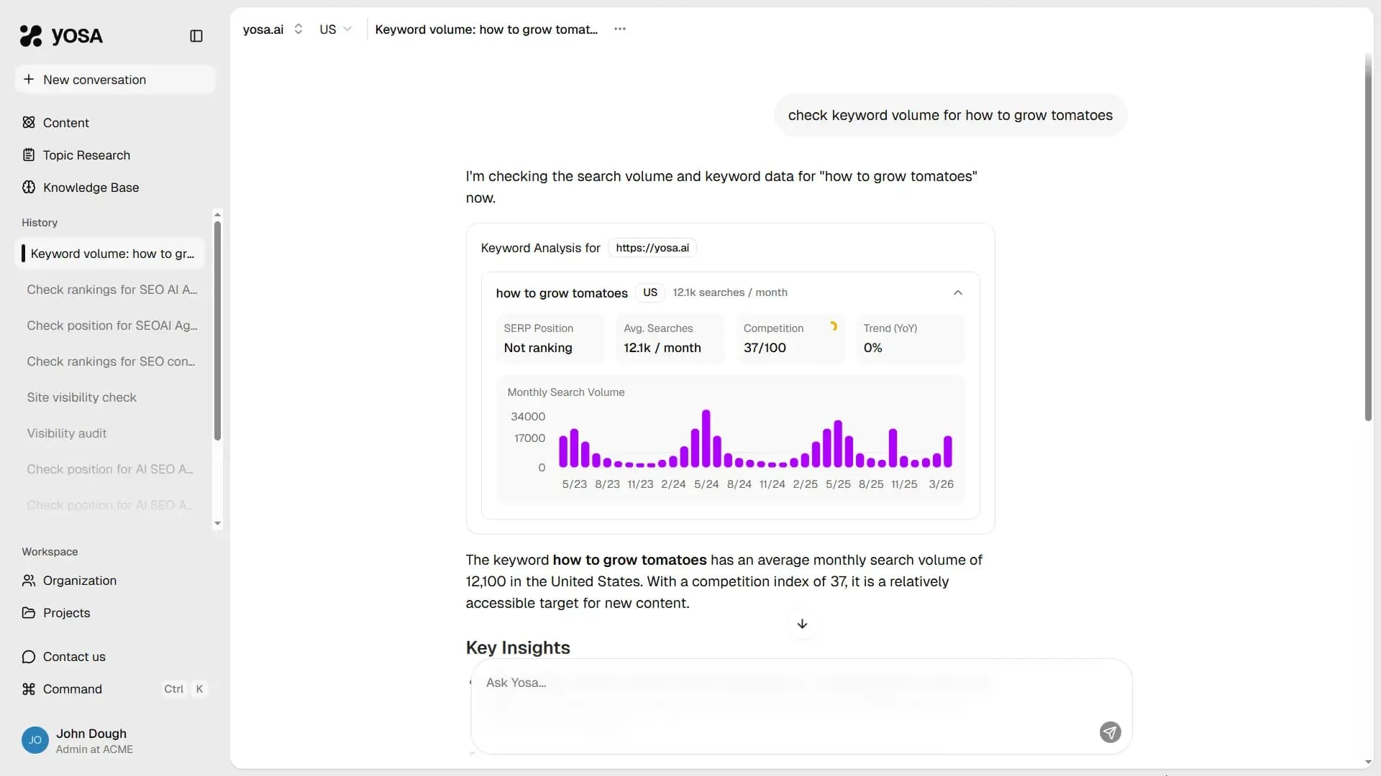1381x776 pixels.
Task: Open 'Site visibility check' conversation
Action: (110, 397)
